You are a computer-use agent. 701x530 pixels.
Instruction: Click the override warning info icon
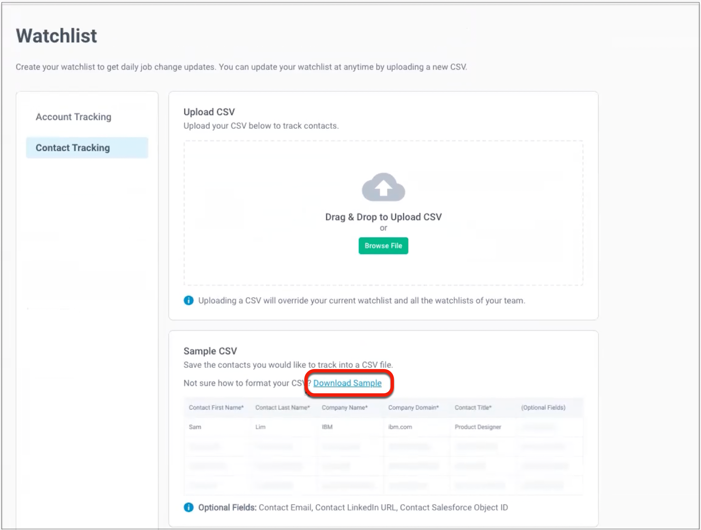(x=189, y=300)
